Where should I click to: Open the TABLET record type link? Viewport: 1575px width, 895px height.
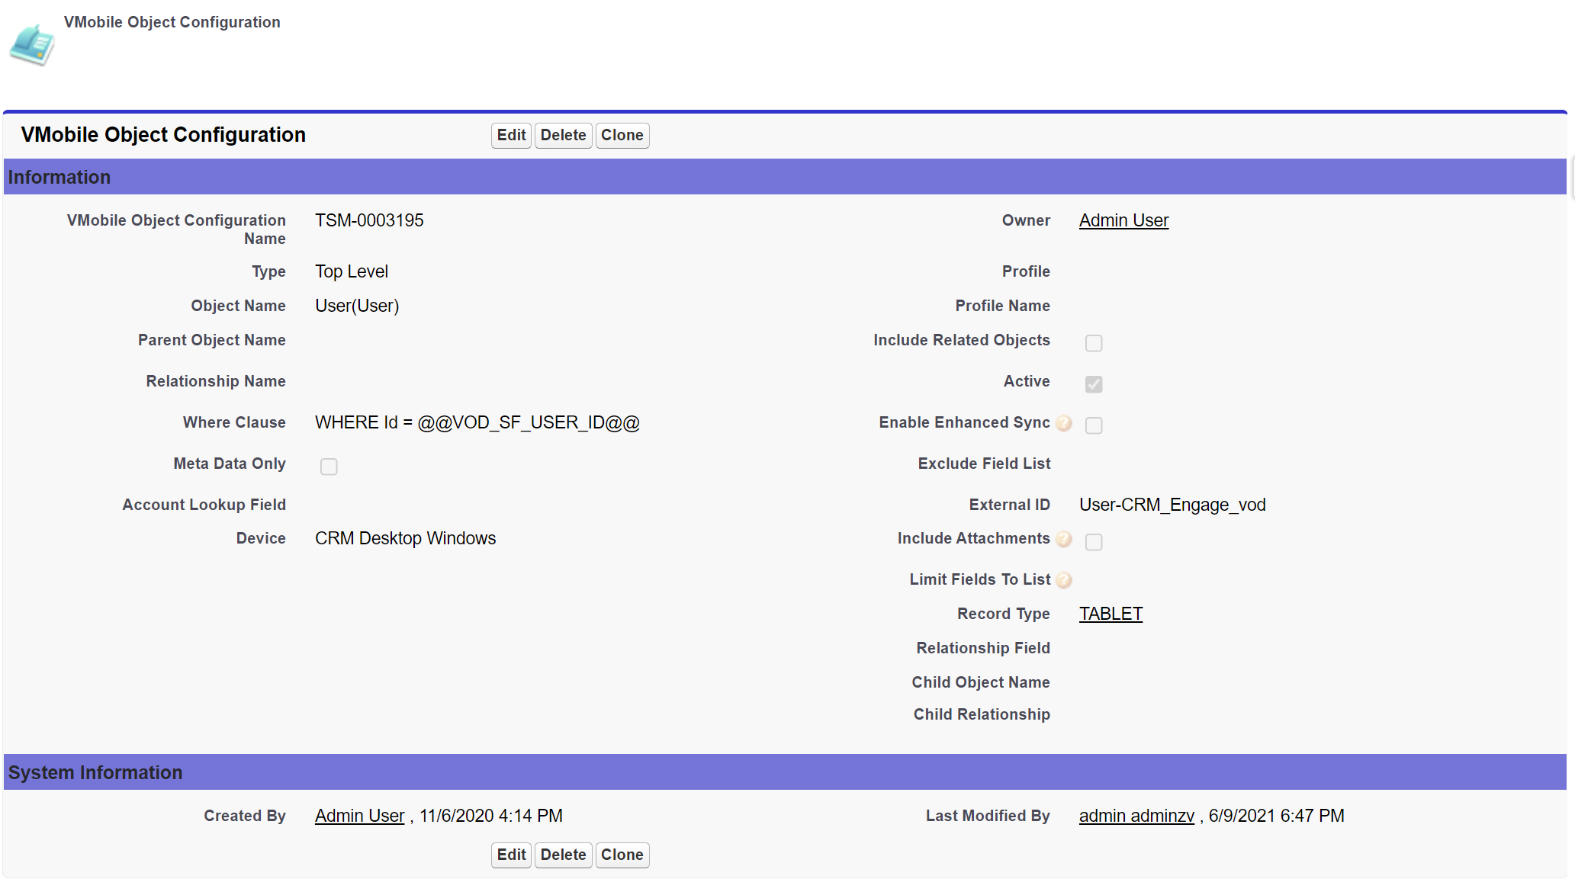1111,614
